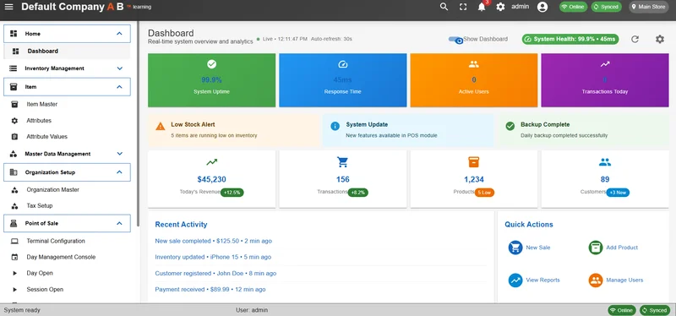Open Manage Users quick action
Image resolution: width=676 pixels, height=316 pixels.
(x=616, y=281)
